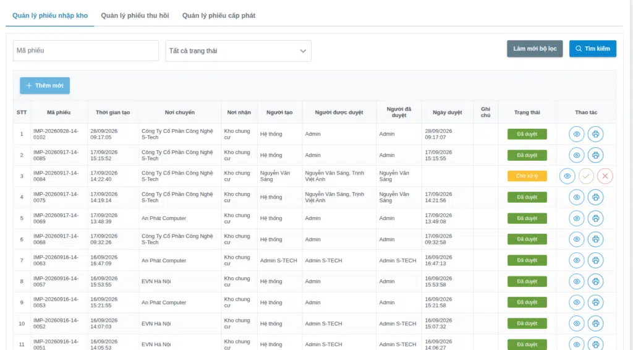The width and height of the screenshot is (633, 350).
Task: Print receipt IMP-20260916-14-0052
Action: 595,323
